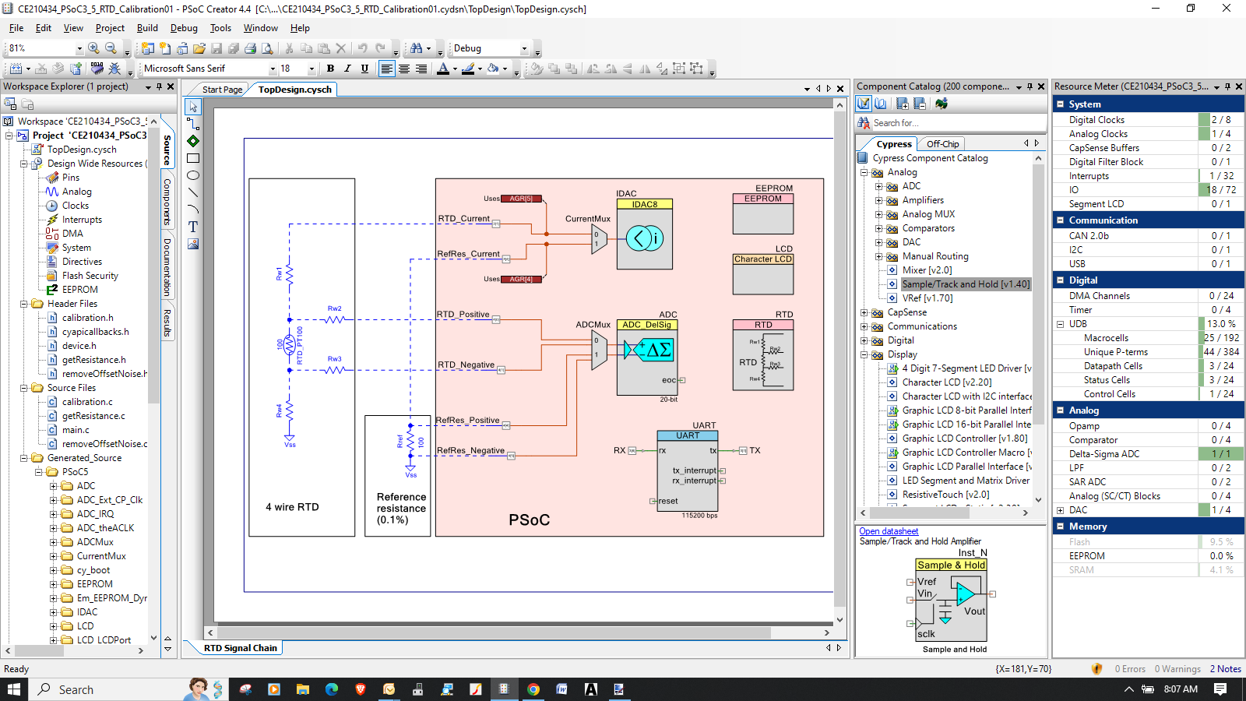Select the arc drawing tool

tap(193, 210)
